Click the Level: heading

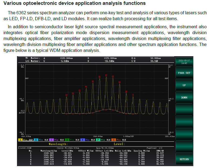pos(119,144)
